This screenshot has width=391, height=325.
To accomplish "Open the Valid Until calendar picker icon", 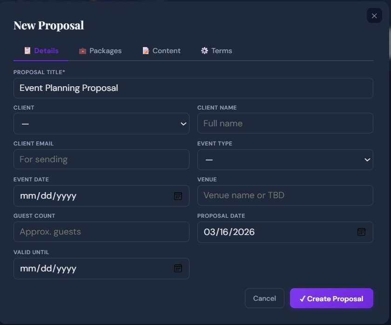I will pos(178,269).
